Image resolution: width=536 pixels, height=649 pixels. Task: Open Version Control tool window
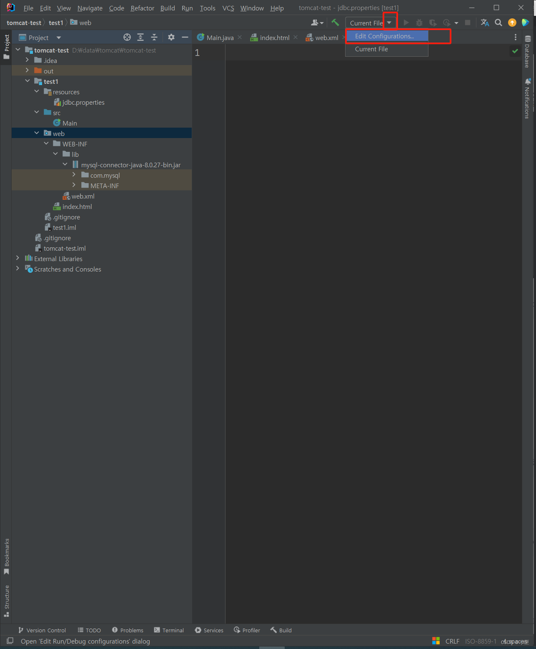[42, 630]
